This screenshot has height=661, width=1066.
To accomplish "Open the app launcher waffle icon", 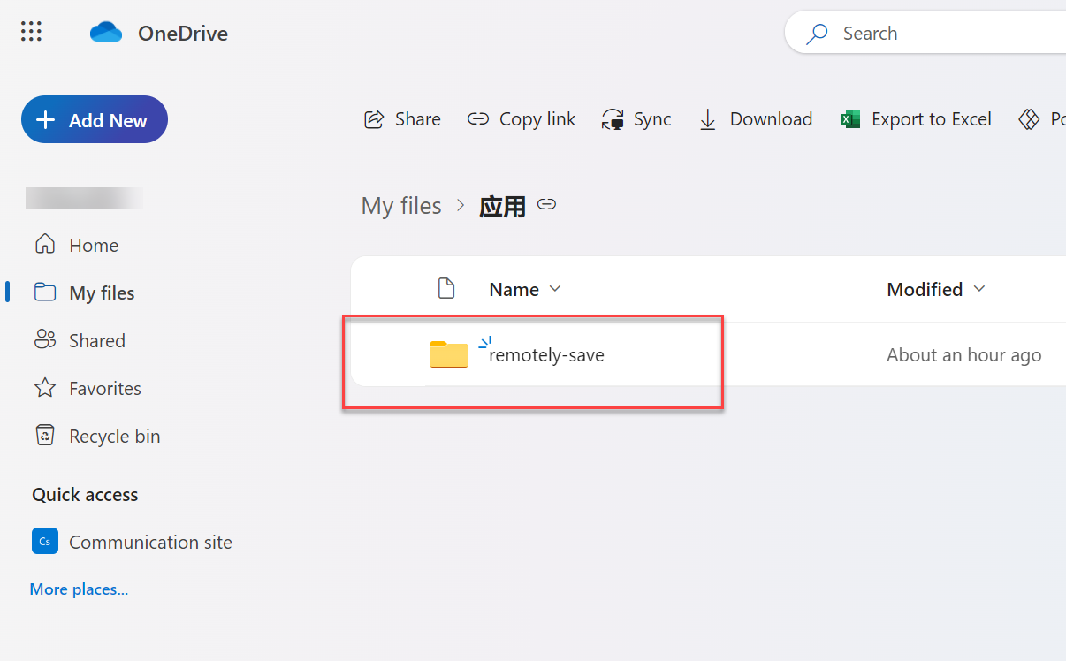I will coord(31,31).
